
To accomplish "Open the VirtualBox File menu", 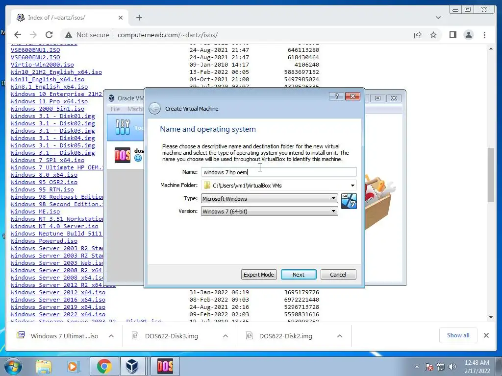I will click(115, 109).
